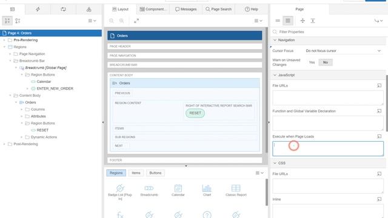This screenshot has height=218, width=388.
Task: Select the Columns tree node
Action: [38, 109]
